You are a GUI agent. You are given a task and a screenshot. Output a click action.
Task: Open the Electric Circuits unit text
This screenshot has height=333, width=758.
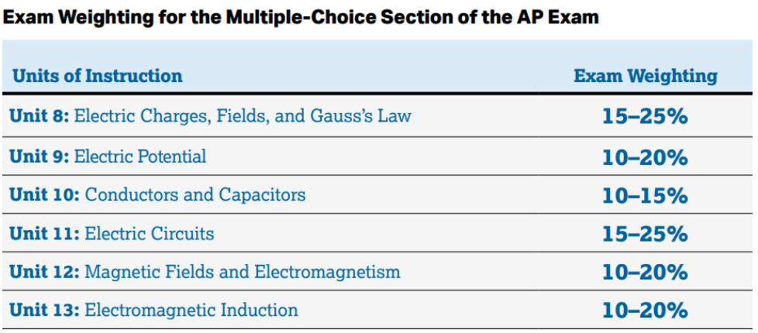(150, 233)
